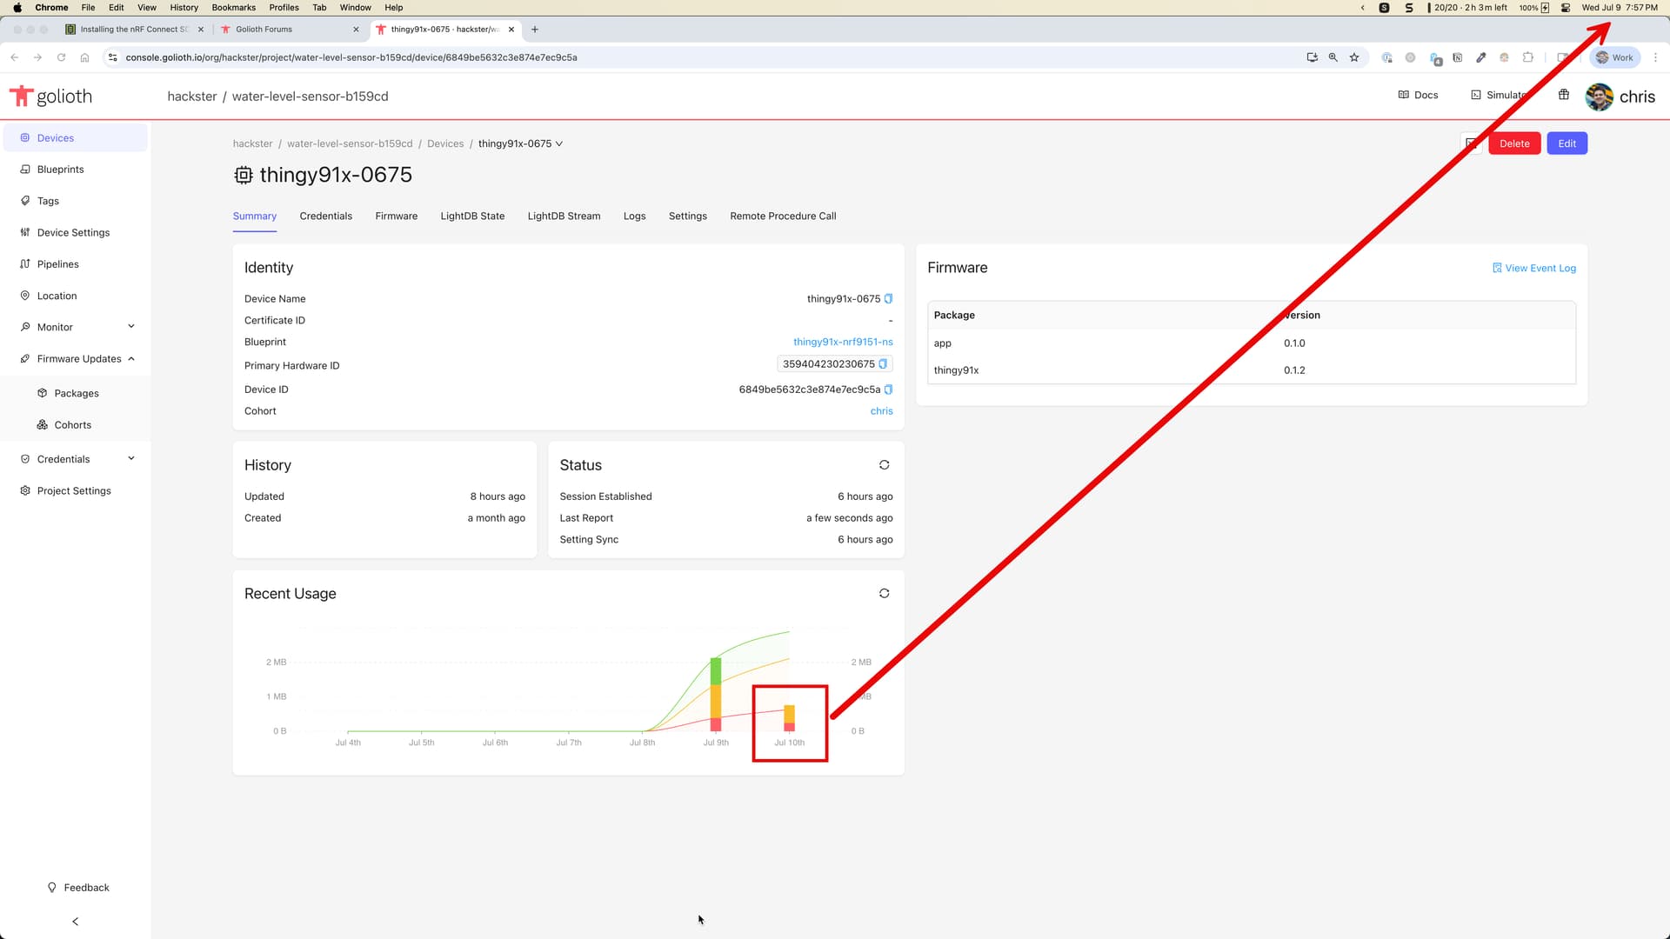The width and height of the screenshot is (1670, 939).
Task: Collapse the sidebar with the arrow
Action: (x=76, y=922)
